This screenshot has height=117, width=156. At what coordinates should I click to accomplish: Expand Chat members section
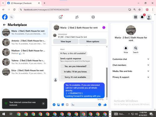tap(131, 65)
